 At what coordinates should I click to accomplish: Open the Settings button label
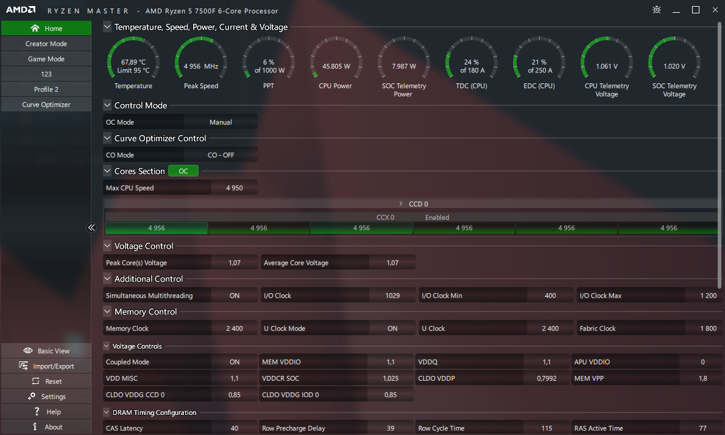[53, 397]
